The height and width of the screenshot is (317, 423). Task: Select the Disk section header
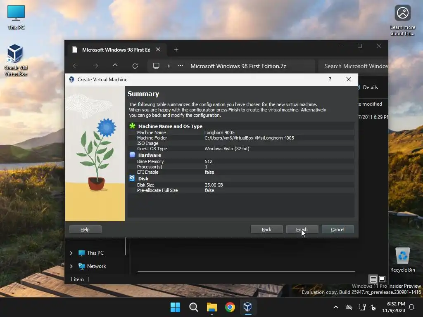(x=143, y=178)
